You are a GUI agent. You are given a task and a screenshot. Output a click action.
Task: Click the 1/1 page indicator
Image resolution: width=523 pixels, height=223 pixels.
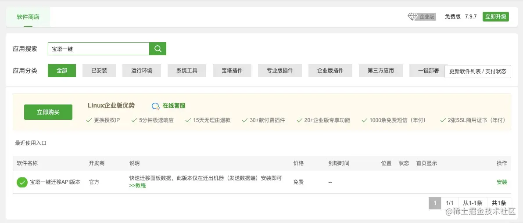[450, 203]
